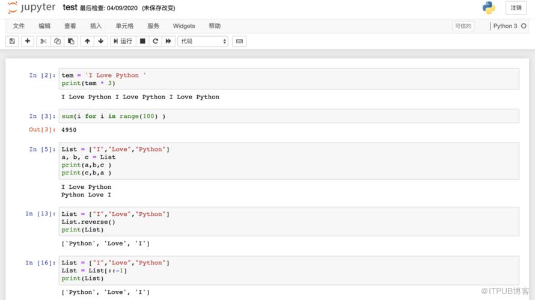This screenshot has width=535, height=300.
Task: Open the 单元格 (Cell) menu
Action: click(x=124, y=26)
